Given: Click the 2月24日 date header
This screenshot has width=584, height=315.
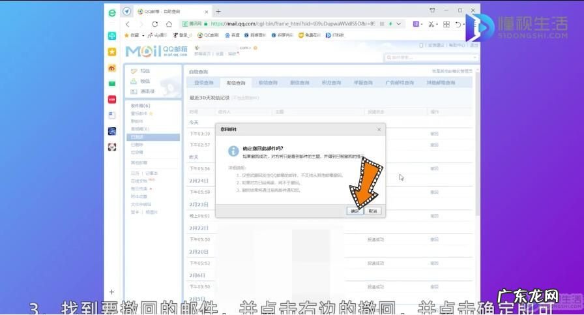Looking at the screenshot, I should (x=199, y=181).
